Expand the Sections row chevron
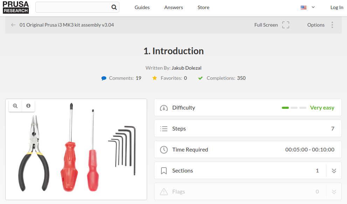 point(334,171)
